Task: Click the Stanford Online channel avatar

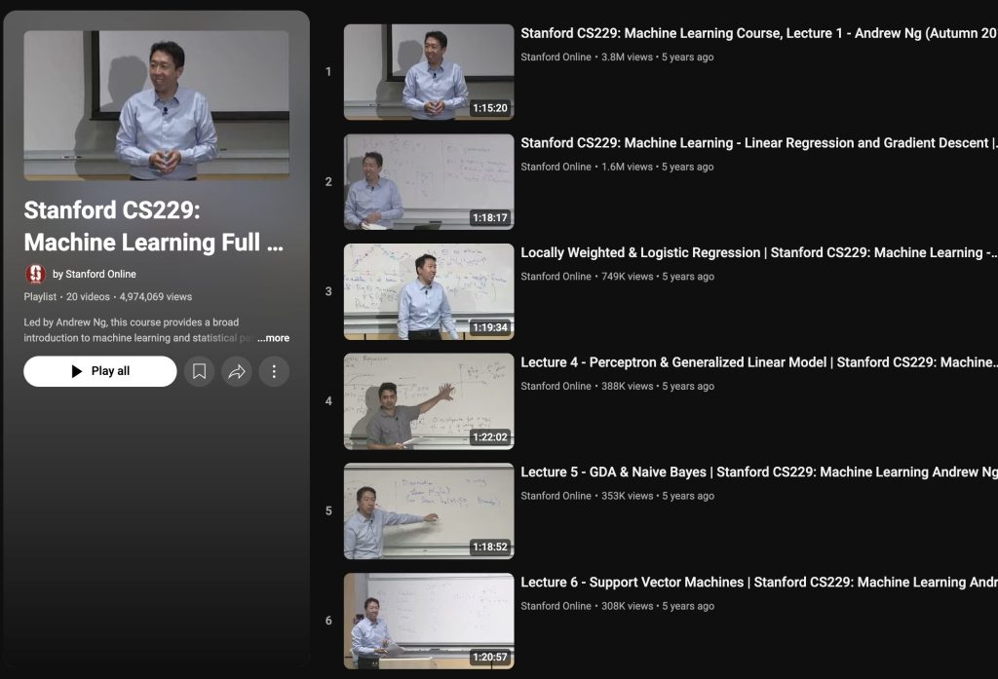Action: click(35, 274)
